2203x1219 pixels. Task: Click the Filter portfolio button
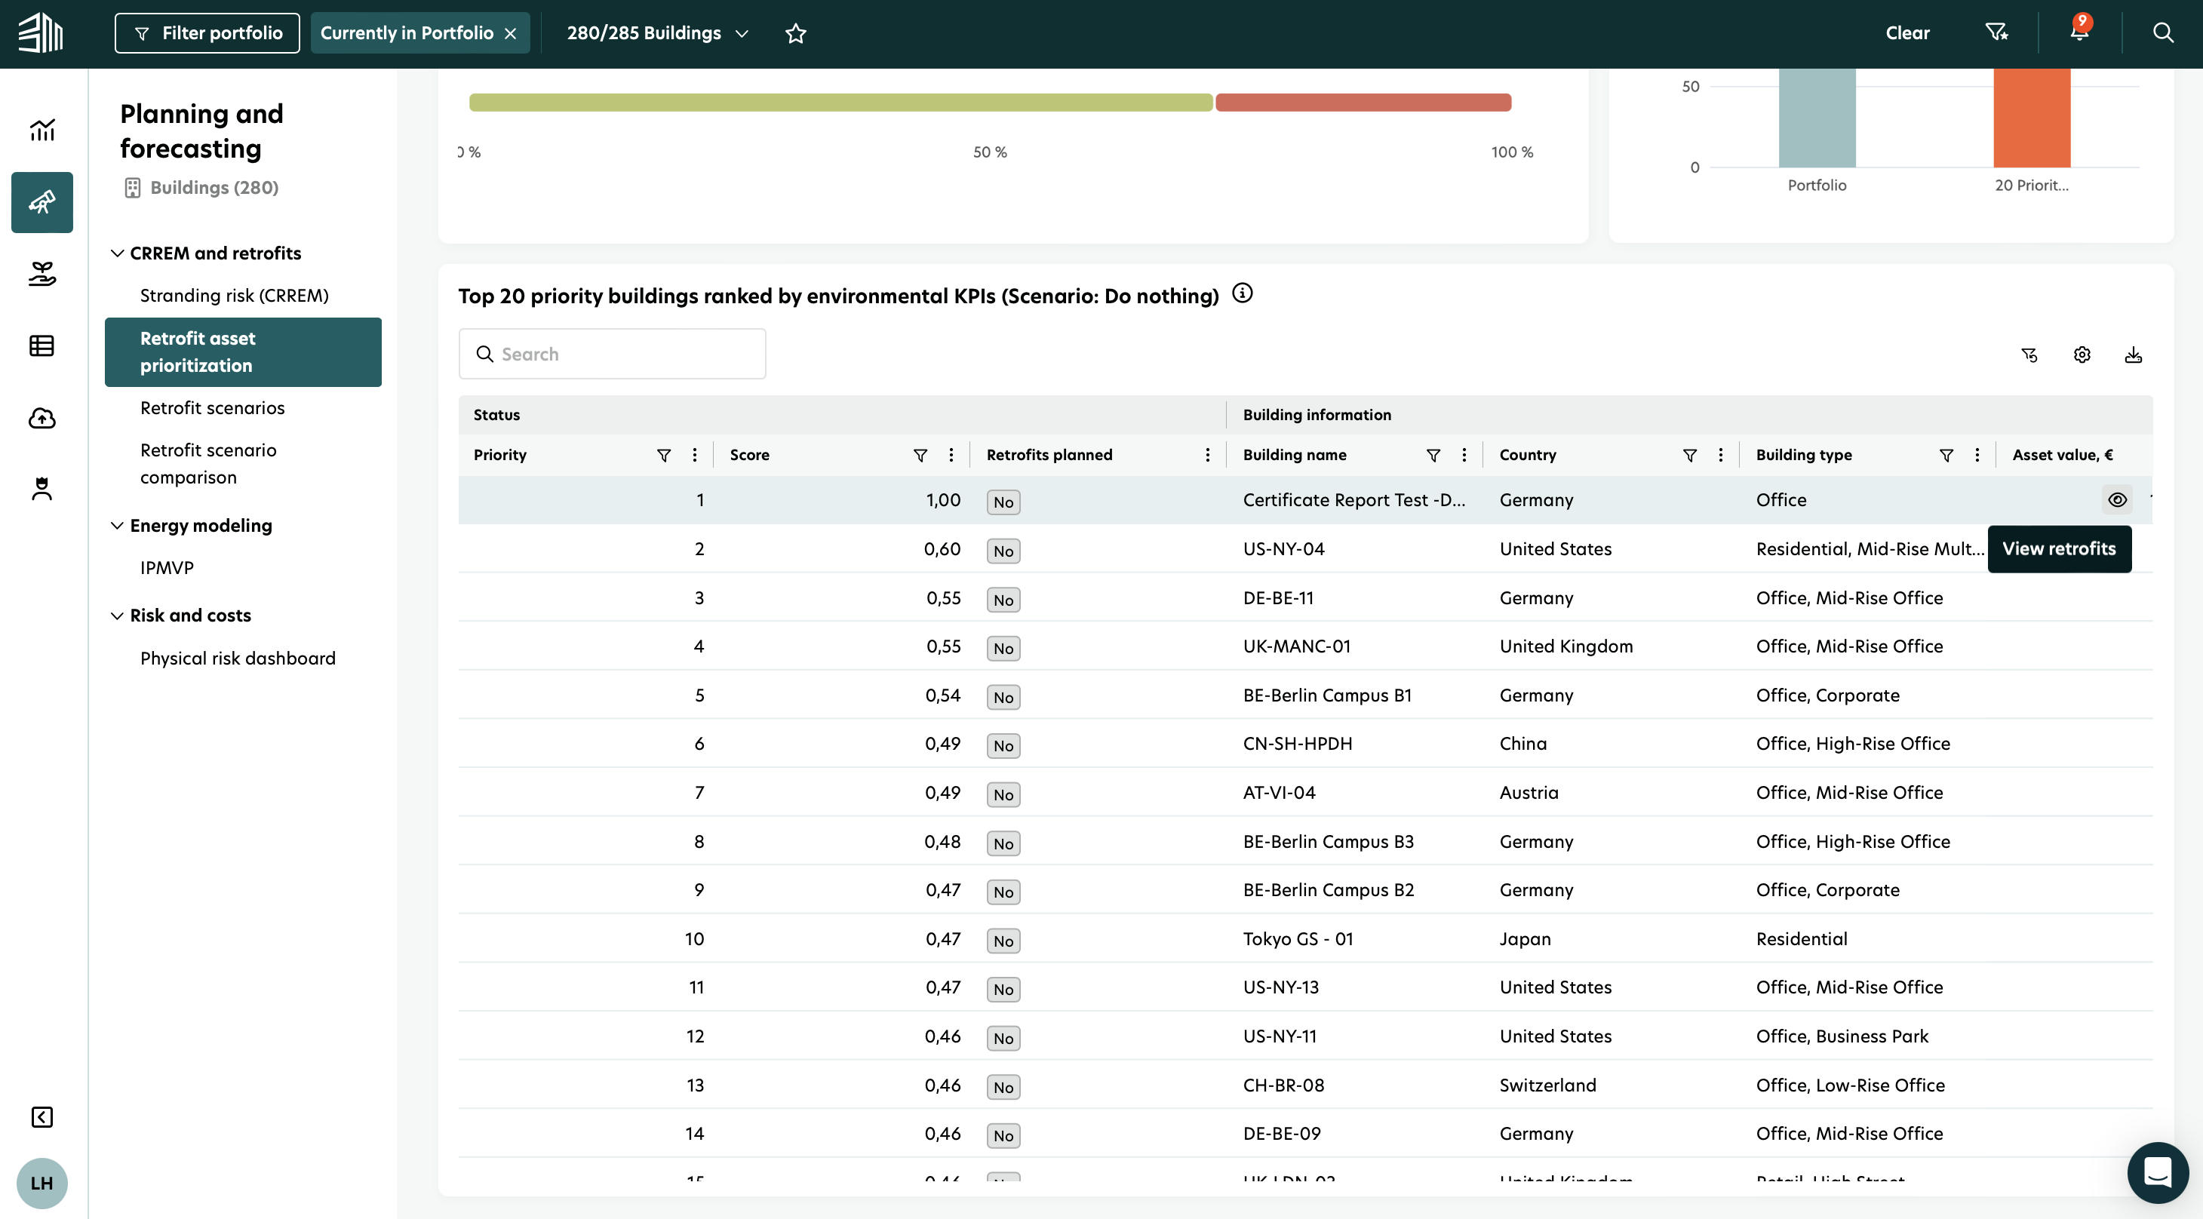click(207, 33)
